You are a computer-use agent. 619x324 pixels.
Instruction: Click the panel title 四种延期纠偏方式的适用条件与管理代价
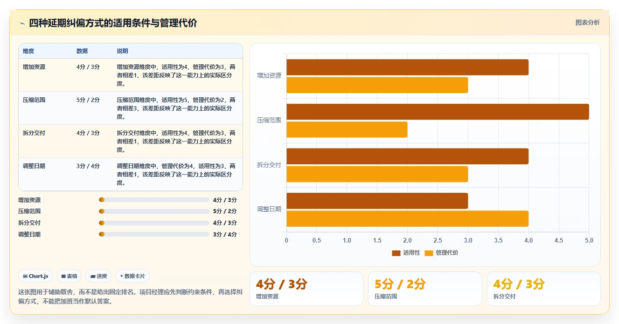pyautogui.click(x=113, y=23)
